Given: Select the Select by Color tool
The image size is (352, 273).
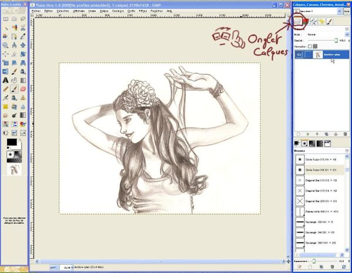Looking at the screenshot, I should [14, 28].
